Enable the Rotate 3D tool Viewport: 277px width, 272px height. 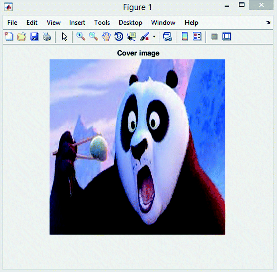[119, 37]
